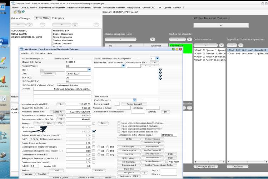Click the Types MOA button

(42, 18)
